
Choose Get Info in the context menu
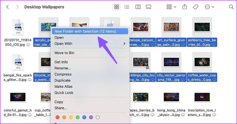tap(90, 62)
